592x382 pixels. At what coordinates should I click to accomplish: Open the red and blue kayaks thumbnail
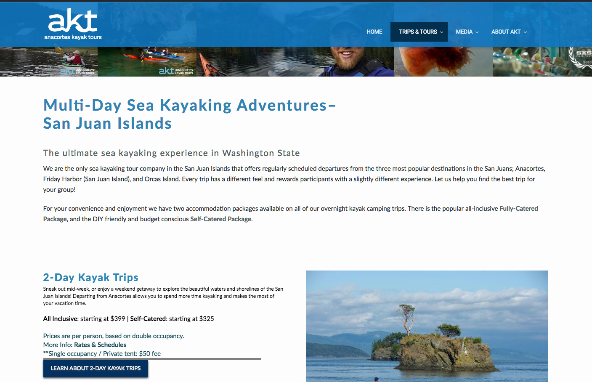[x=147, y=61]
